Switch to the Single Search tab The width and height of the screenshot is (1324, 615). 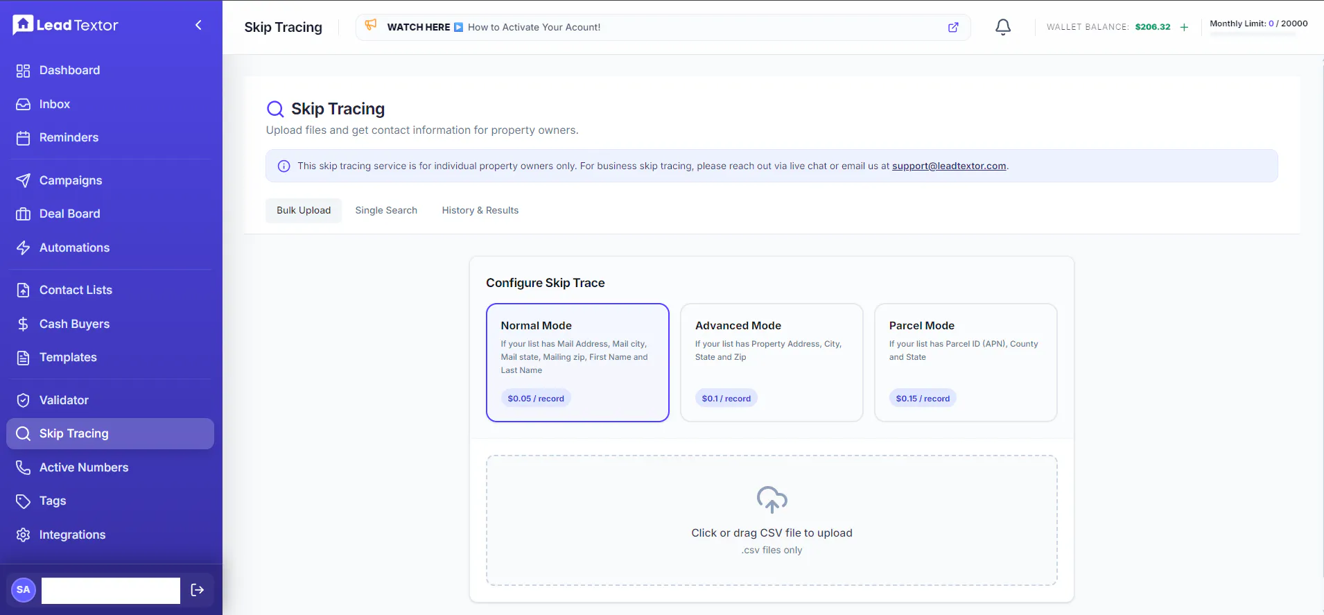[386, 210]
